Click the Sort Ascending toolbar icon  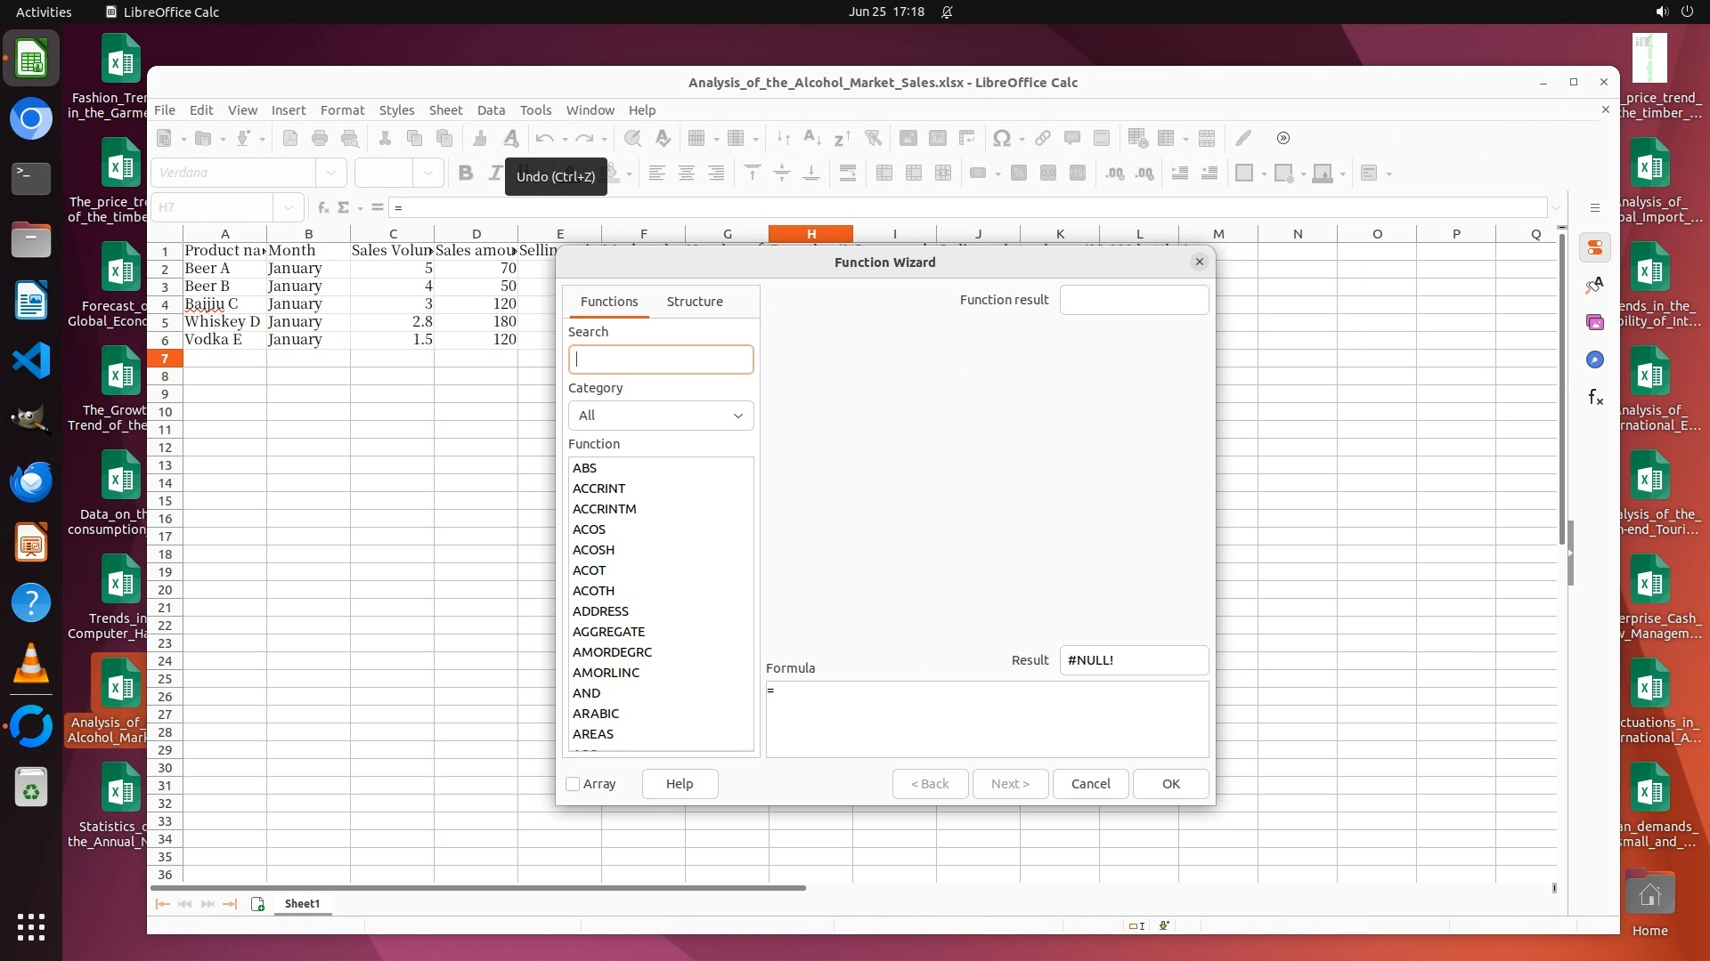(811, 138)
